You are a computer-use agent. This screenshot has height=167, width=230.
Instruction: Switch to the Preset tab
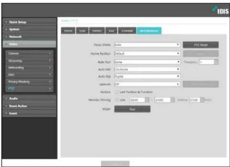[x=68, y=31]
